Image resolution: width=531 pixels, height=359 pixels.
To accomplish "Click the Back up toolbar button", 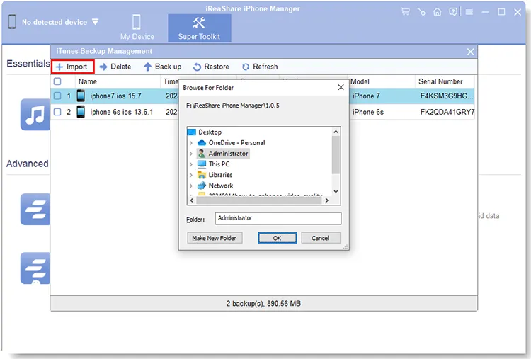I will [x=162, y=67].
